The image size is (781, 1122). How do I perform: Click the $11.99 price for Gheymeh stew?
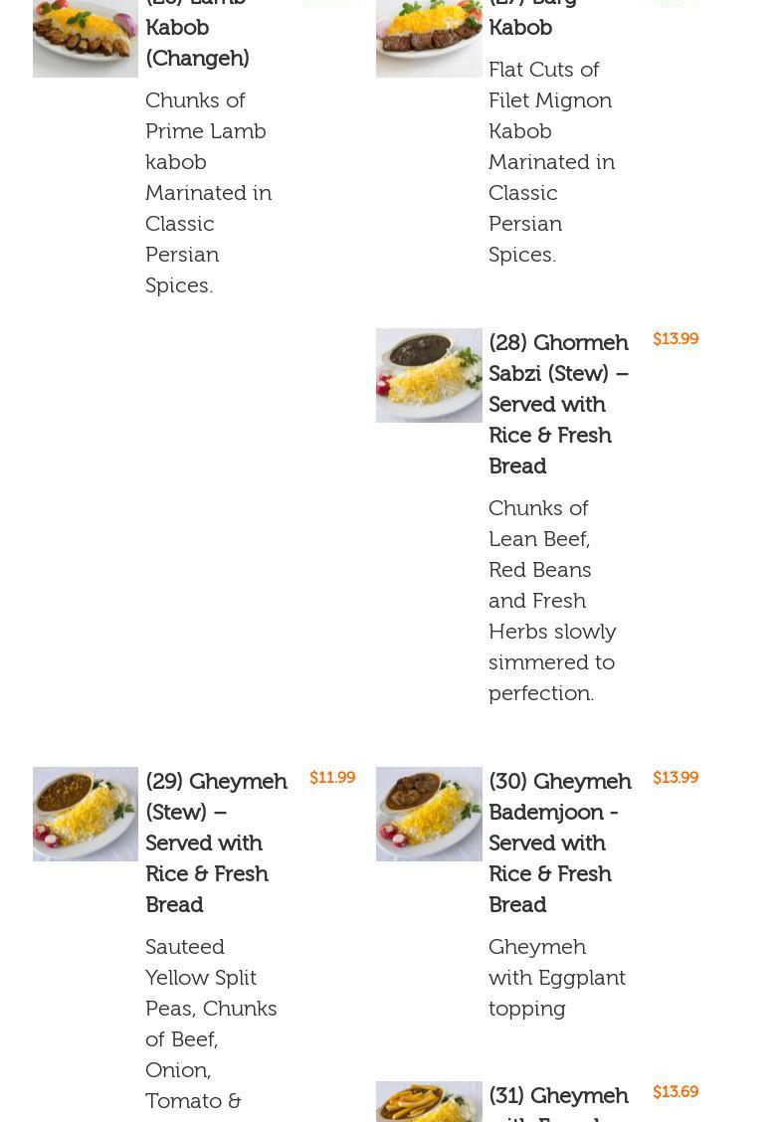pyautogui.click(x=332, y=778)
